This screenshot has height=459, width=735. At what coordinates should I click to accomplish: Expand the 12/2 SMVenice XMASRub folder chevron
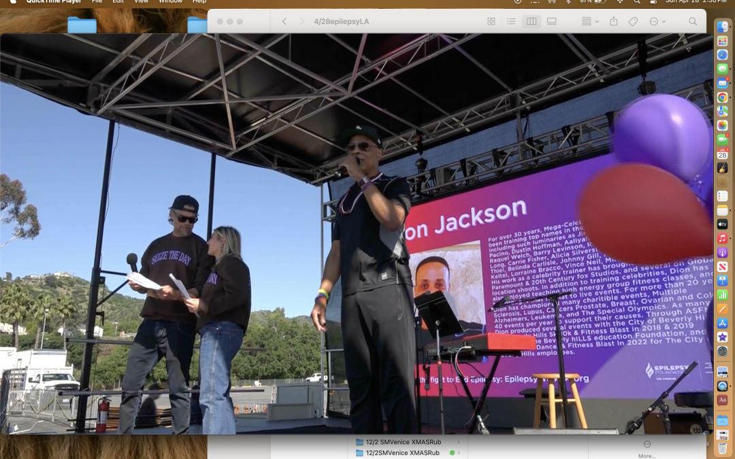459,442
